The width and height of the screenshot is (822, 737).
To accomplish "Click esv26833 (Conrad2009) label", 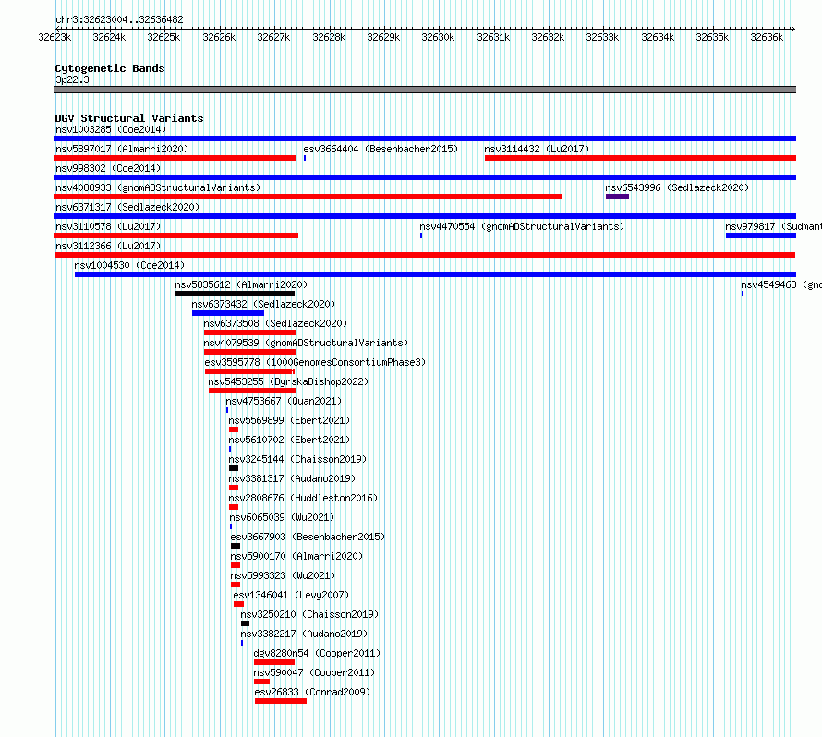I will [312, 692].
